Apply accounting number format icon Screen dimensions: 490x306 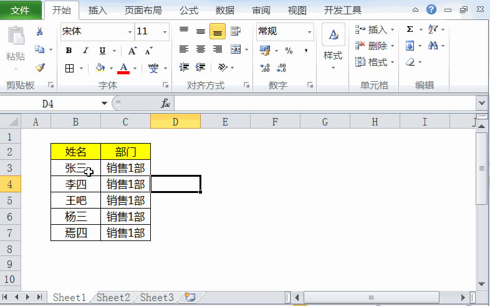265,51
